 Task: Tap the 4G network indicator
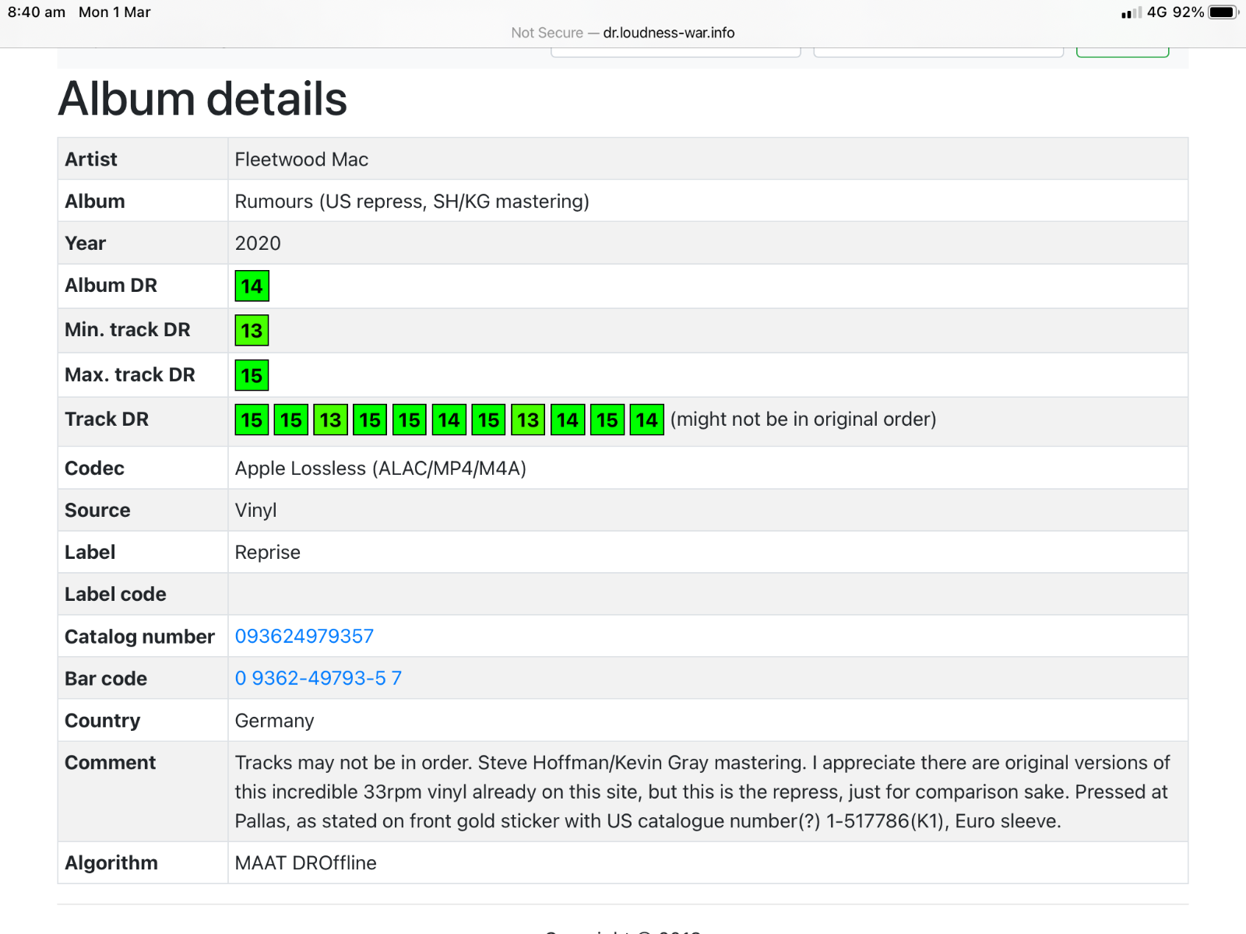click(x=1156, y=12)
